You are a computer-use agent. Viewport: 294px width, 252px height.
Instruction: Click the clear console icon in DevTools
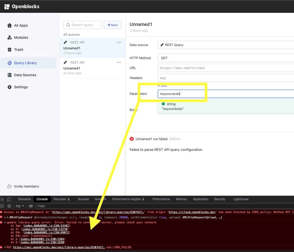(9, 206)
